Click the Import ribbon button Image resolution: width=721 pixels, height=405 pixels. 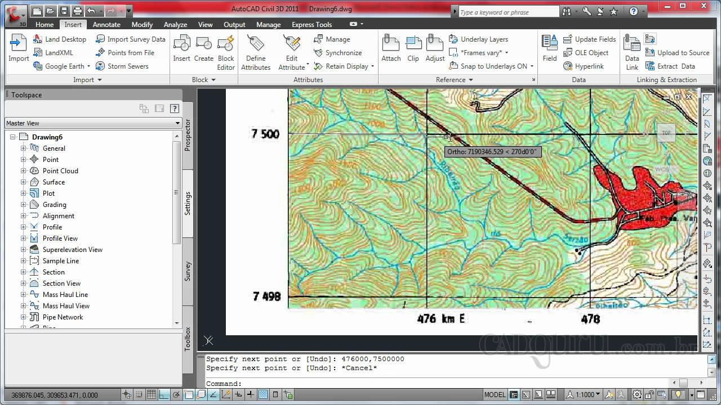(x=19, y=48)
